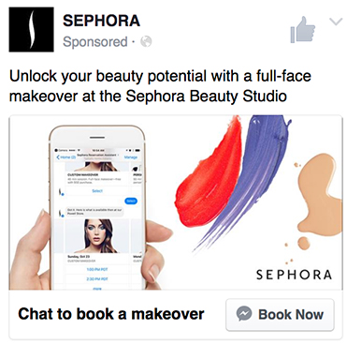
Task: Tap Manage at top of phone chat
Action: pos(131,157)
